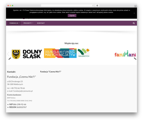
Task: Open the Dolnośląski Fundusz Małych Inicjatyw logo
Action: coord(60,53)
